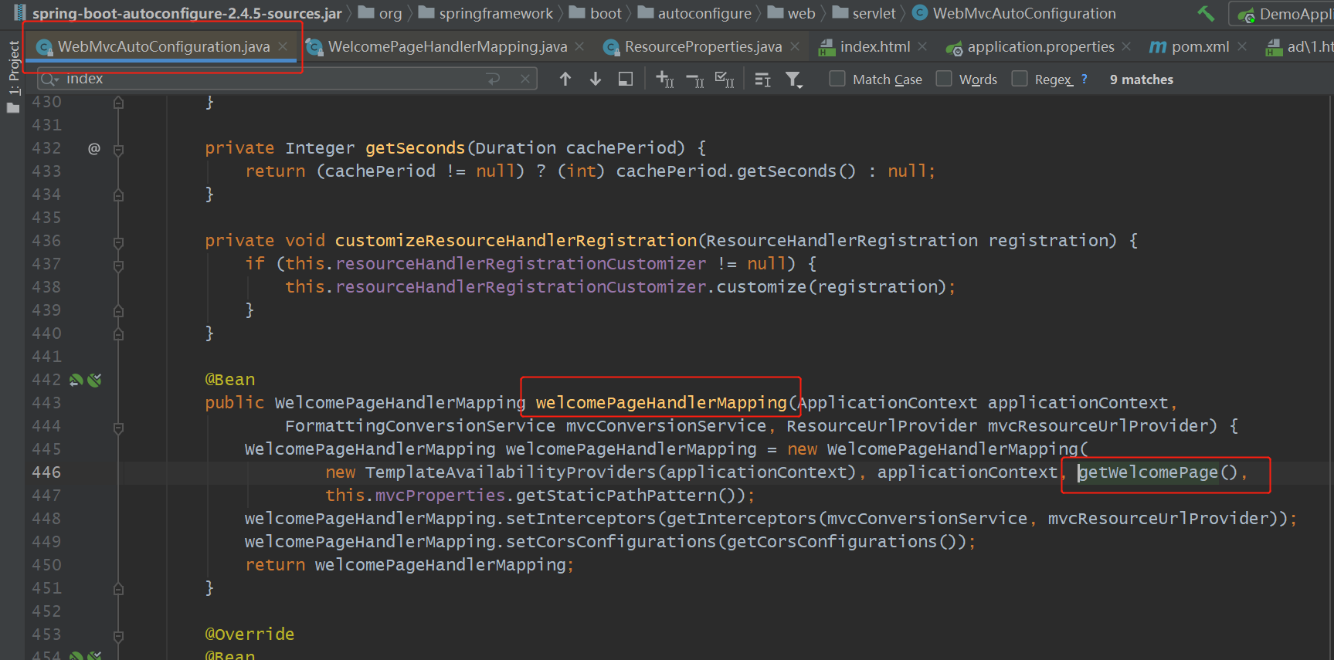Switch to ResourceProperties.java tab
1334x660 pixels.
pyautogui.click(x=703, y=46)
